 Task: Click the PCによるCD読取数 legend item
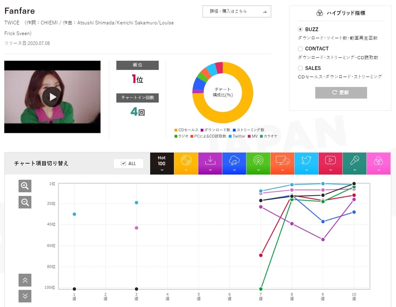pos(208,136)
